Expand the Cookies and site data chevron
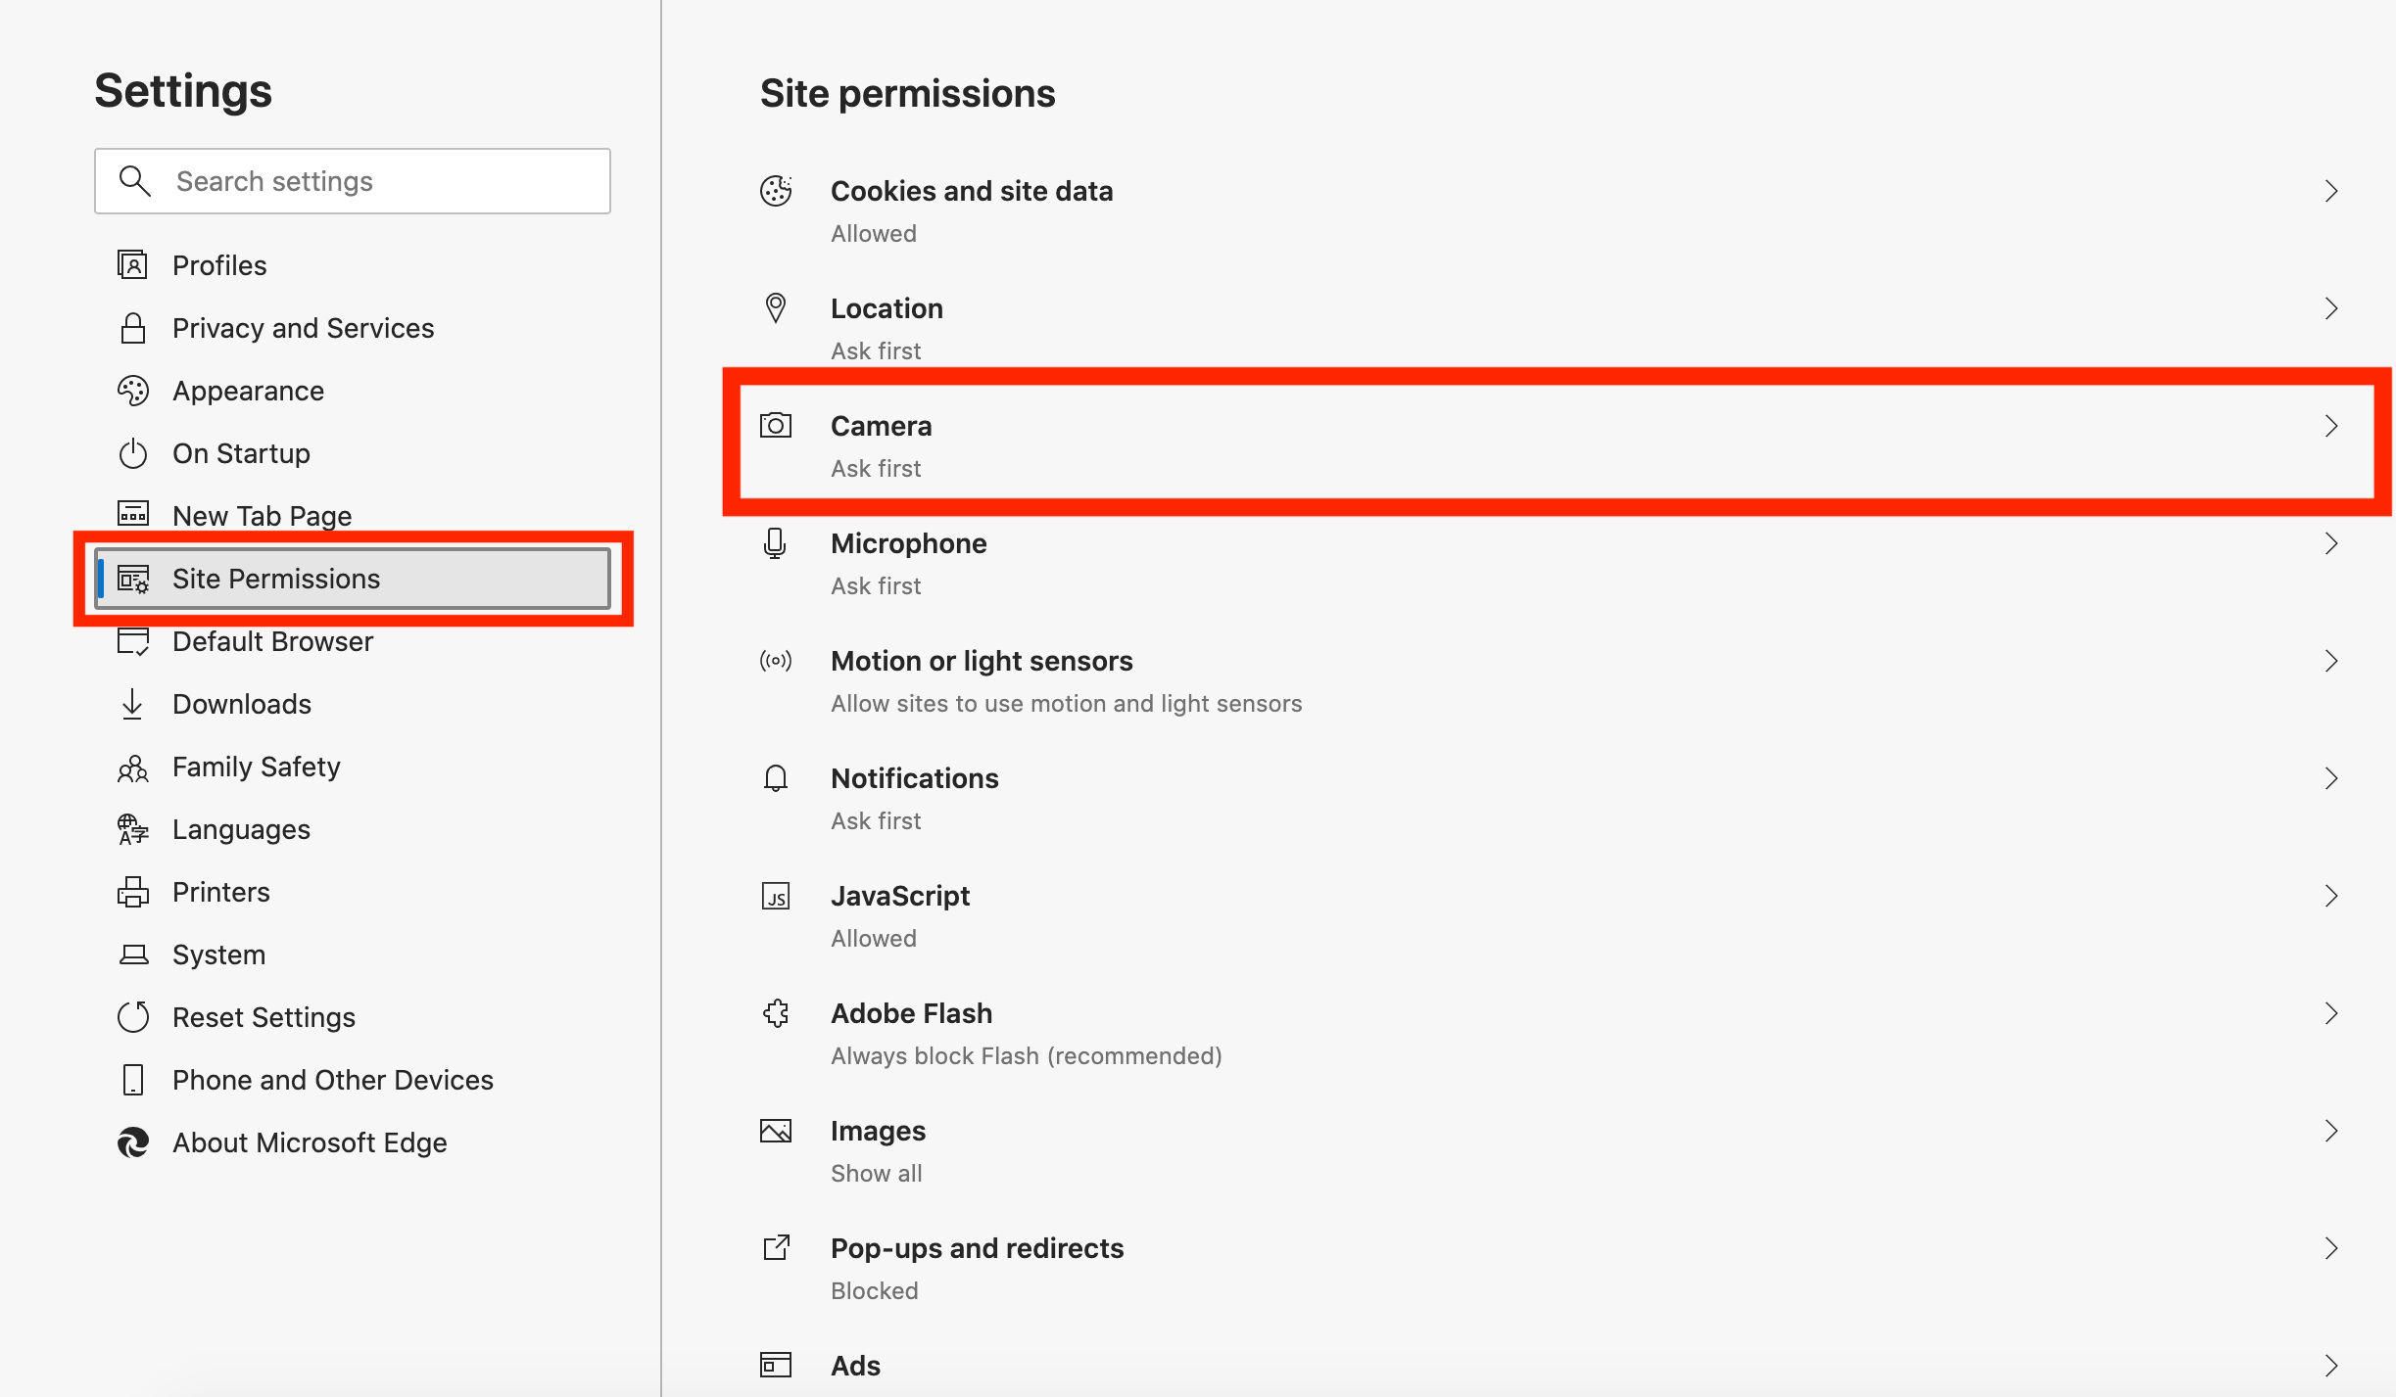 (x=2331, y=191)
